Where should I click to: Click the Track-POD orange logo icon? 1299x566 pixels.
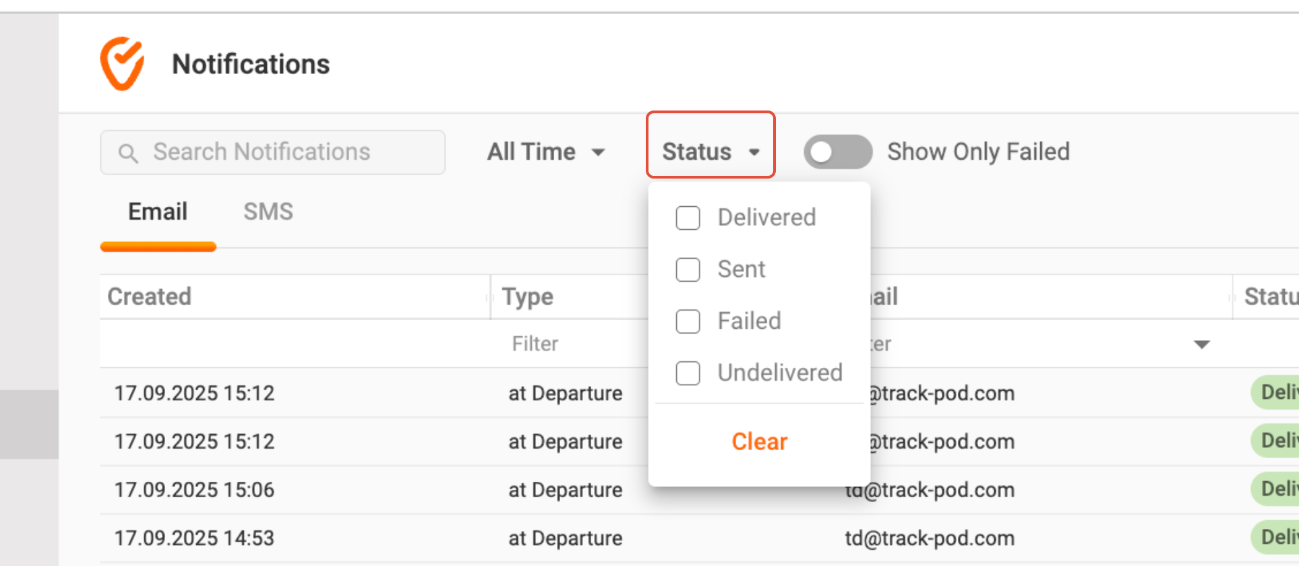(x=122, y=63)
